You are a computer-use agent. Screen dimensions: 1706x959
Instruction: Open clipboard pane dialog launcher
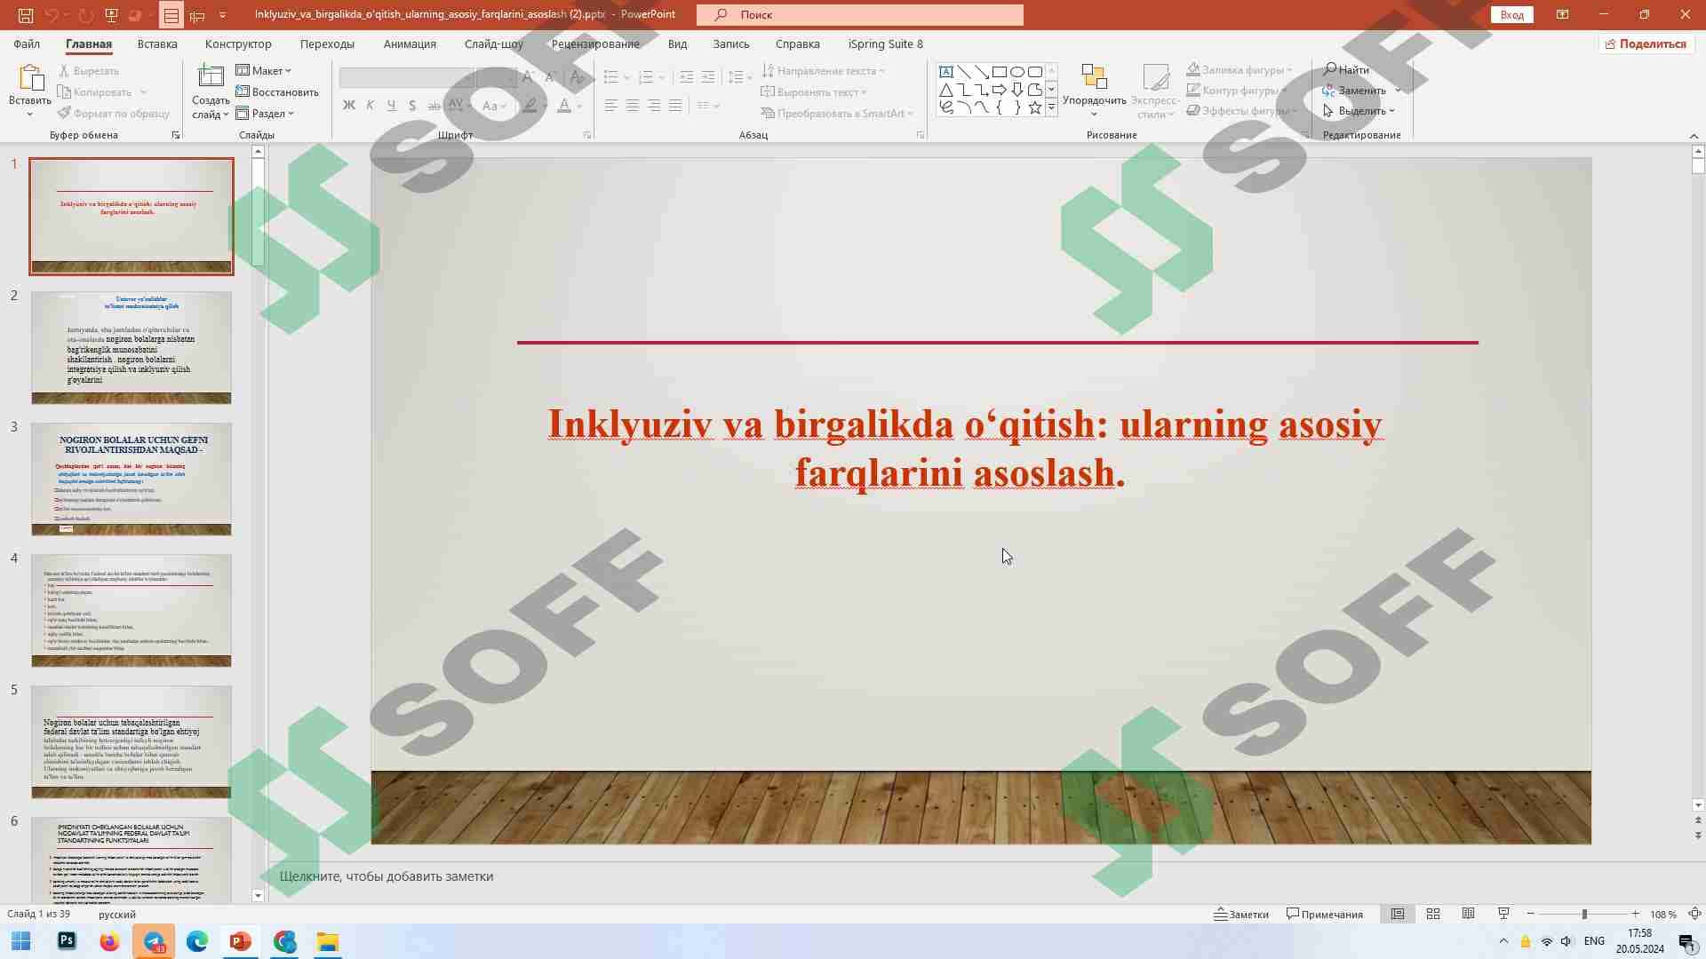coord(175,135)
